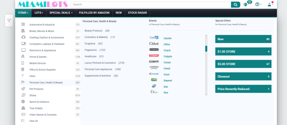
Task: Click the Electronics & Appliances monitor icon
Action: click(23, 50)
